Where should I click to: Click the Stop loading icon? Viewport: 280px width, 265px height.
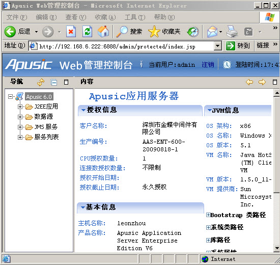[x=71, y=32]
